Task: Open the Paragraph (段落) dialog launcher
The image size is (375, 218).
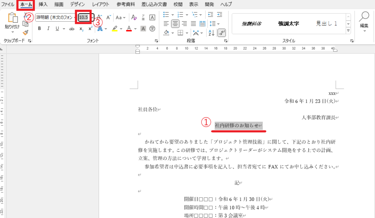Action: coord(226,41)
